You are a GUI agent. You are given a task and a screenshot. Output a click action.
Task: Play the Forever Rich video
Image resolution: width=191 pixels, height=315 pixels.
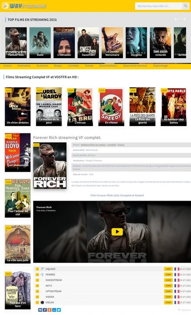(117, 232)
